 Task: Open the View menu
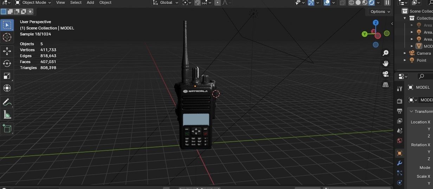[x=60, y=2]
